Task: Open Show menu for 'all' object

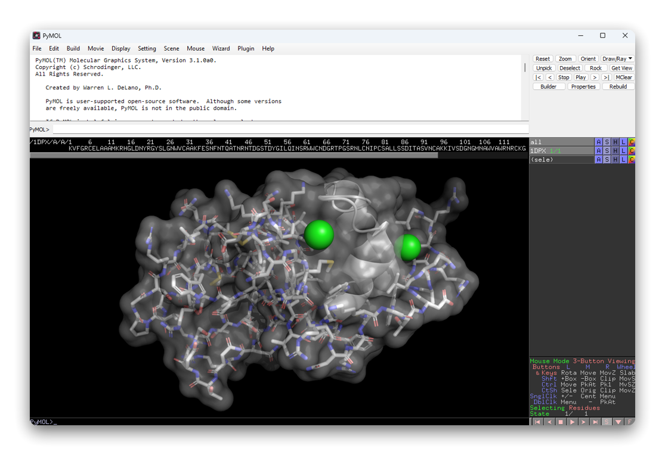Action: pyautogui.click(x=607, y=142)
